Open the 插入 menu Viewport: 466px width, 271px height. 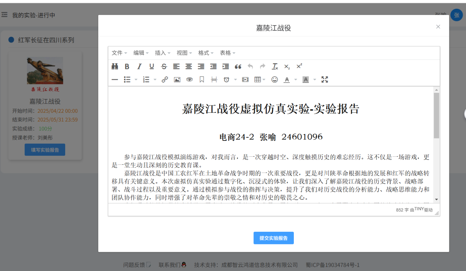(162, 53)
